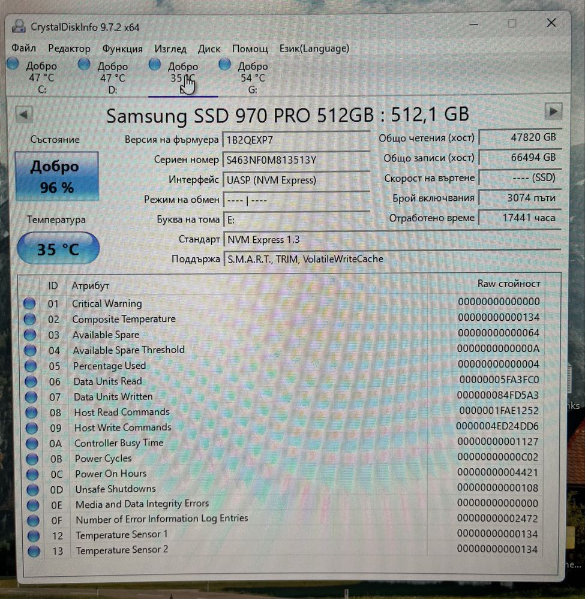The height and width of the screenshot is (599, 585).
Task: Open the Редактор menu
Action: point(69,49)
